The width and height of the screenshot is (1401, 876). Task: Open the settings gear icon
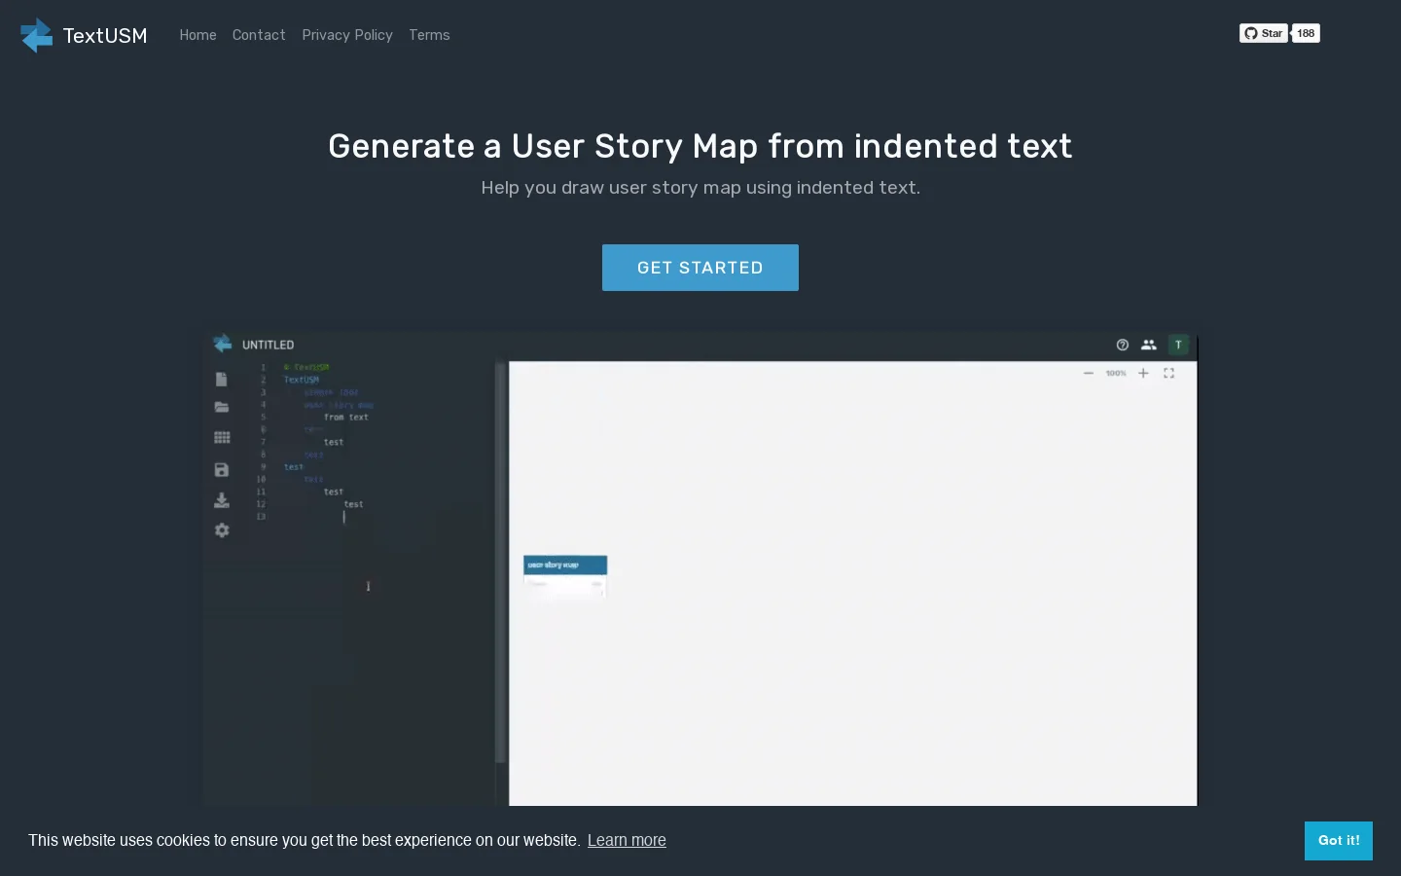[222, 530]
